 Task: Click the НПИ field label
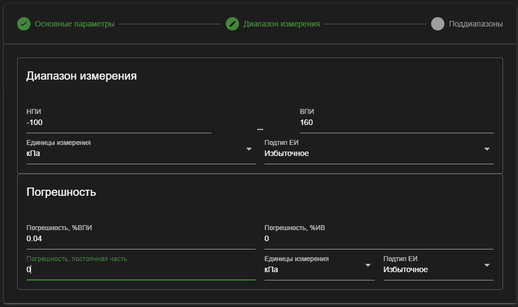(x=34, y=112)
